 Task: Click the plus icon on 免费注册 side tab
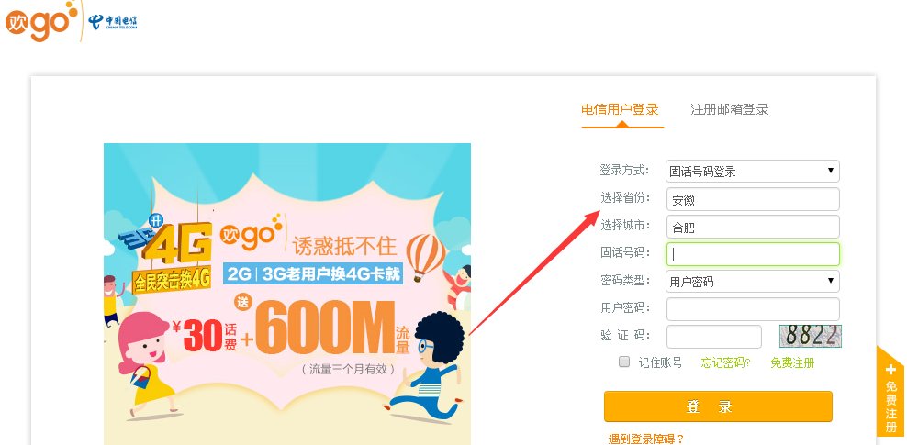point(890,369)
